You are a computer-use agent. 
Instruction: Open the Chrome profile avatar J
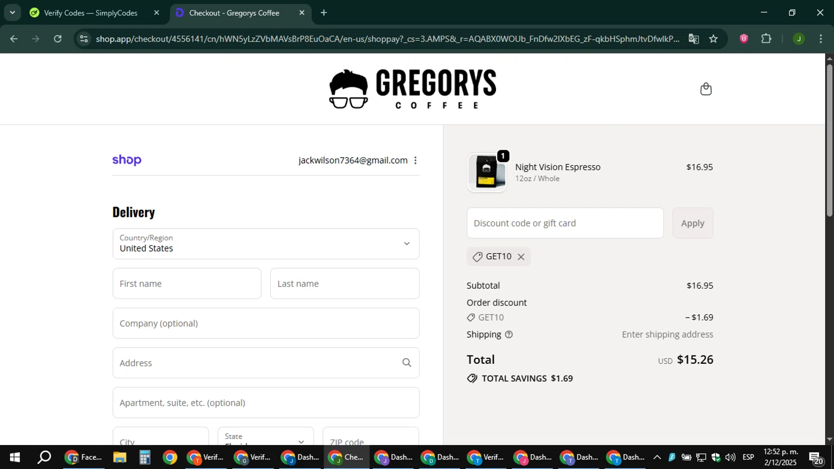click(798, 39)
